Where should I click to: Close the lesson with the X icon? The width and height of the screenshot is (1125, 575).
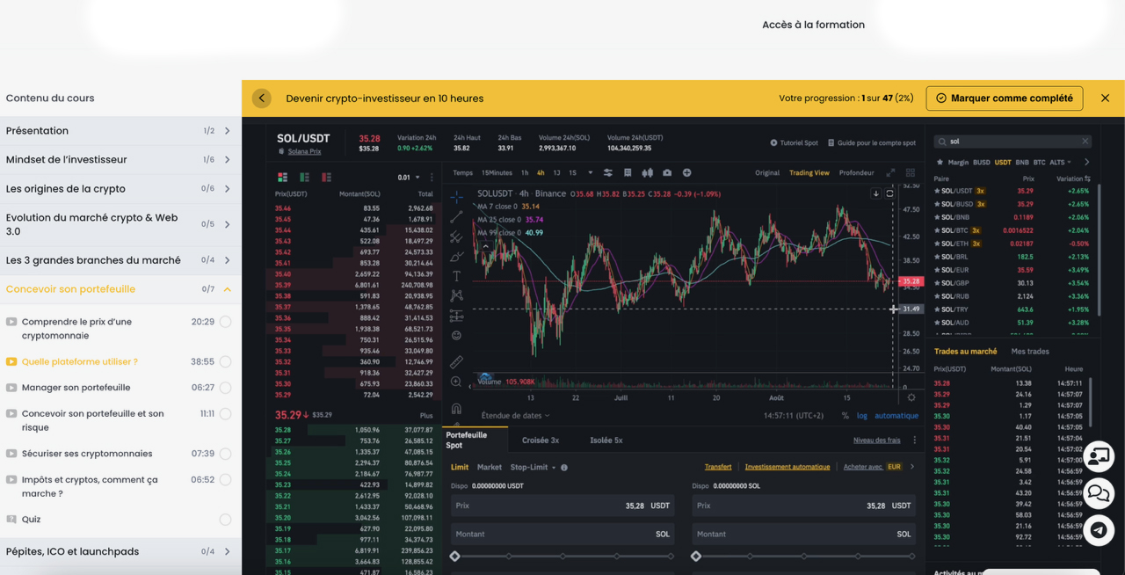(x=1105, y=98)
